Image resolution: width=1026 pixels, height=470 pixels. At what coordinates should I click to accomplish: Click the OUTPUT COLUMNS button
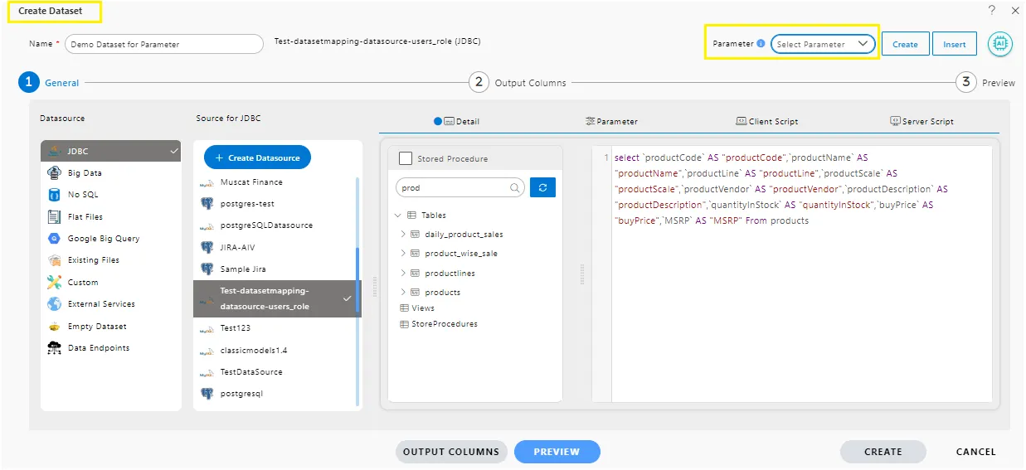click(x=451, y=452)
